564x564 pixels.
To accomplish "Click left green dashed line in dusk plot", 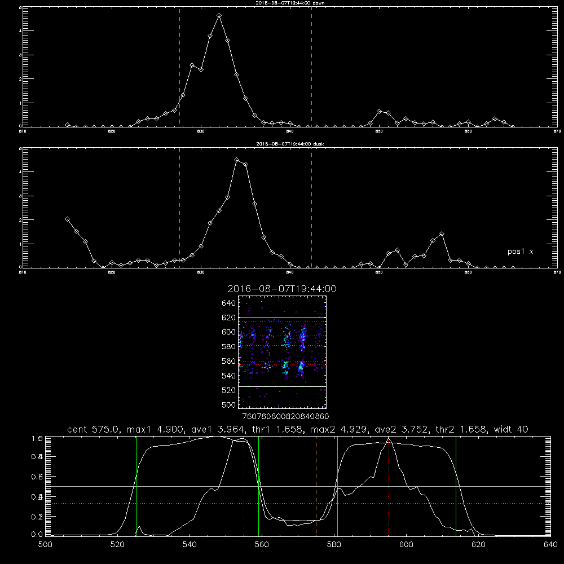I will point(179,208).
